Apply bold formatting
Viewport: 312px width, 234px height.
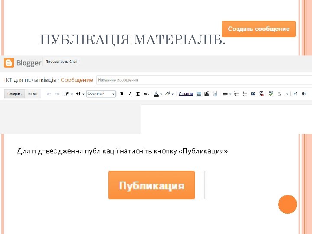(122, 94)
